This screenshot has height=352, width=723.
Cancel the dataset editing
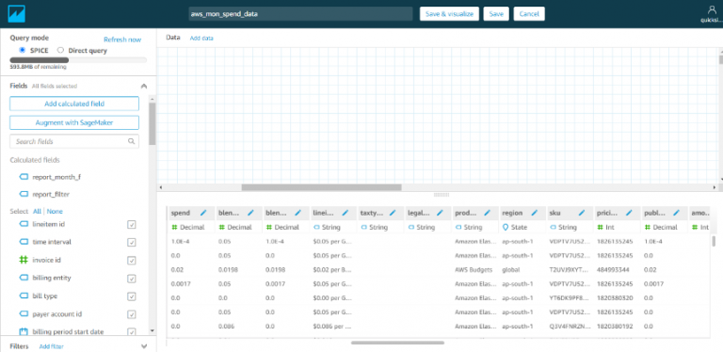click(x=529, y=14)
